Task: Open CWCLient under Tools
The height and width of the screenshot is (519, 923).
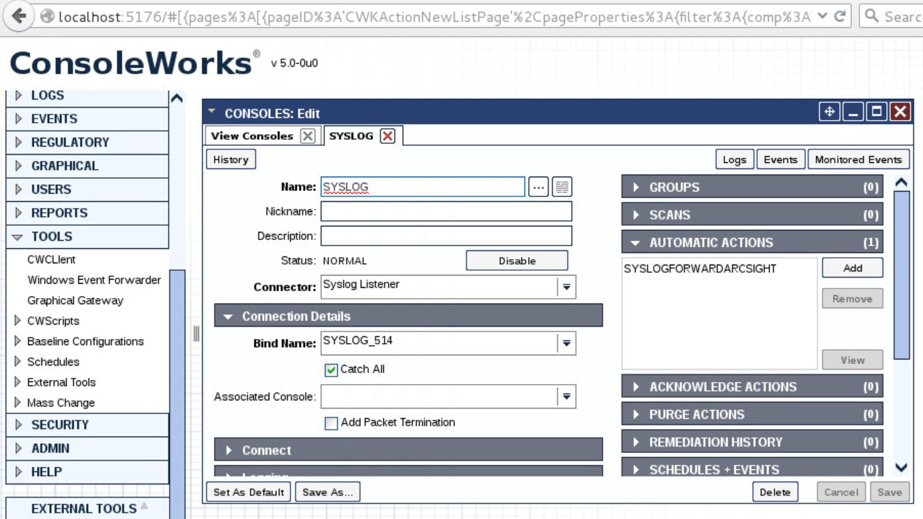Action: [x=51, y=260]
